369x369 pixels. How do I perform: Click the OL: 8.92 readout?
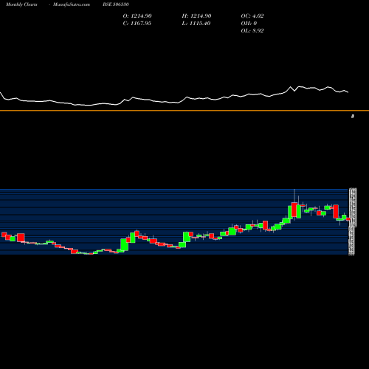coord(252,31)
